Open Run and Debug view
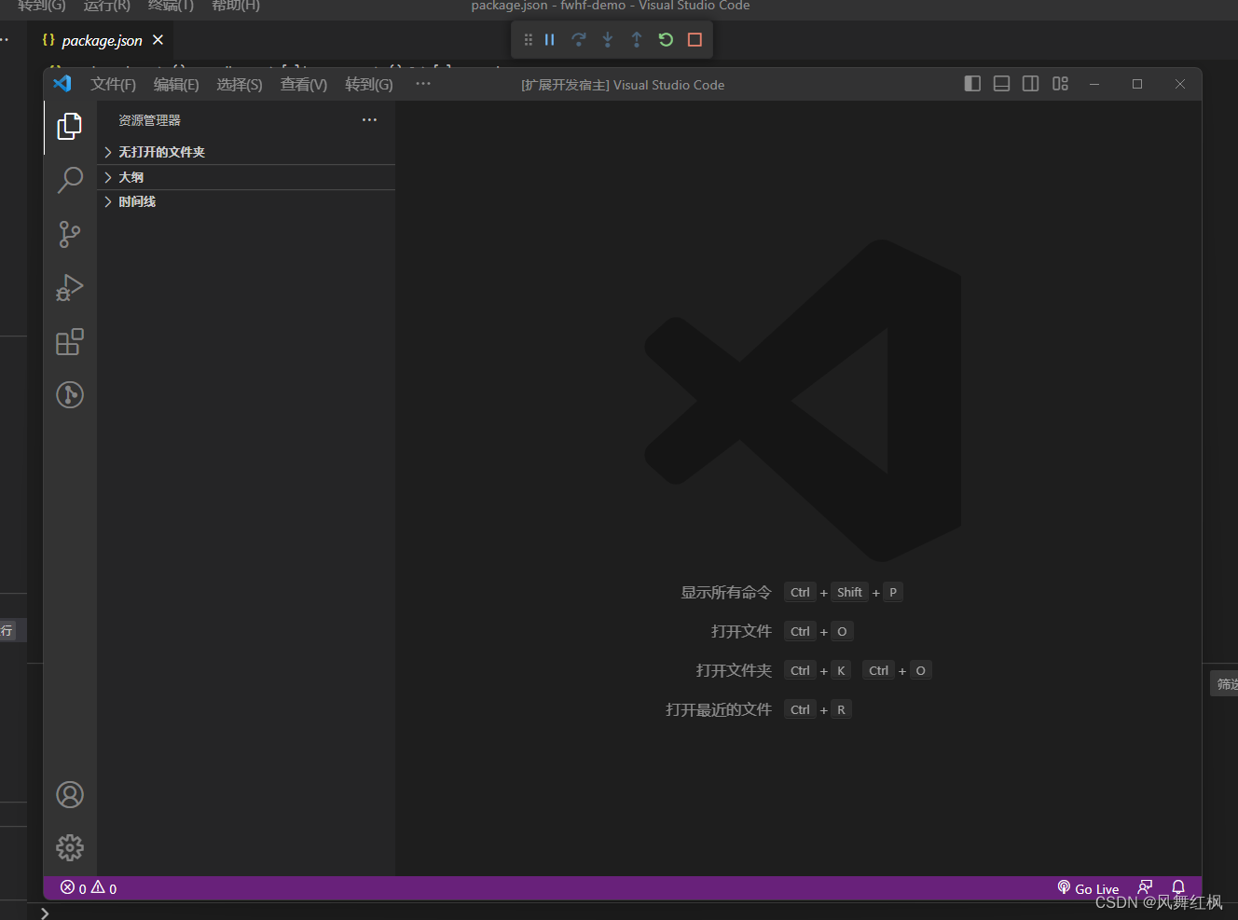Image resolution: width=1238 pixels, height=920 pixels. [x=70, y=287]
